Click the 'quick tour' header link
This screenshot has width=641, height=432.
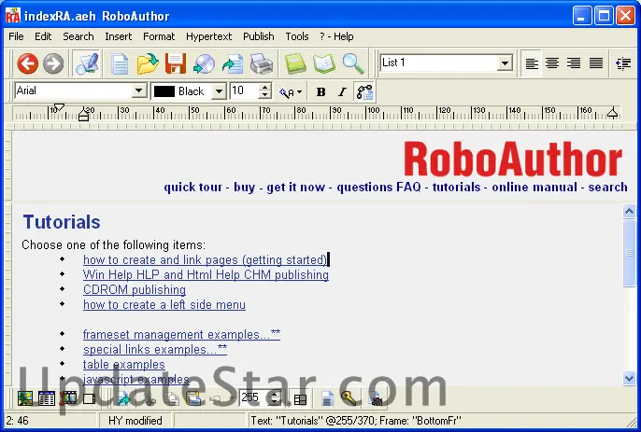tap(192, 187)
